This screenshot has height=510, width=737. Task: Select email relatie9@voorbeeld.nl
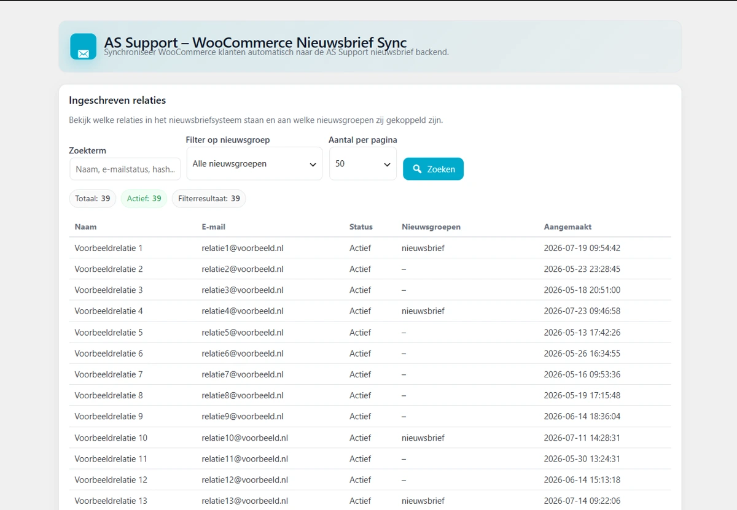click(x=243, y=416)
